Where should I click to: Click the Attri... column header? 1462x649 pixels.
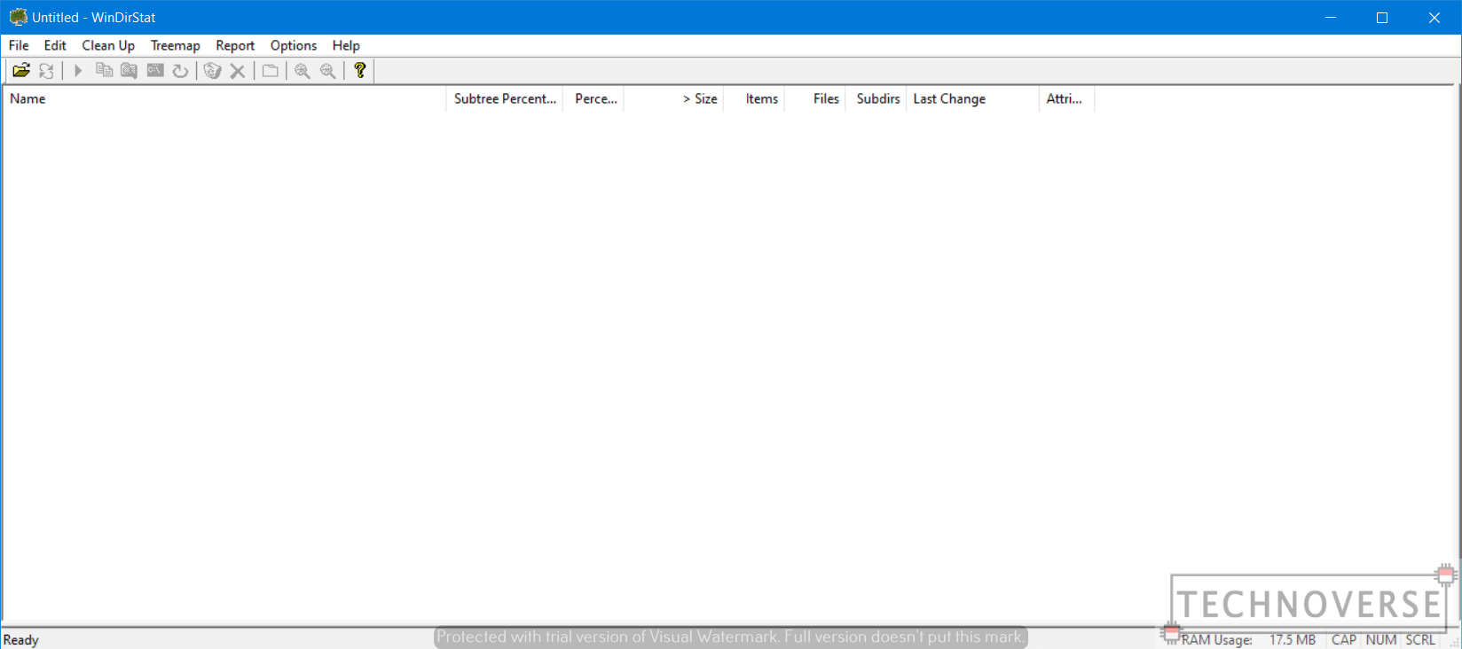[1067, 98]
